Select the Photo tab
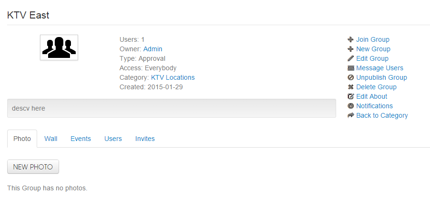Screen dimensions: 430x197 click(22, 139)
